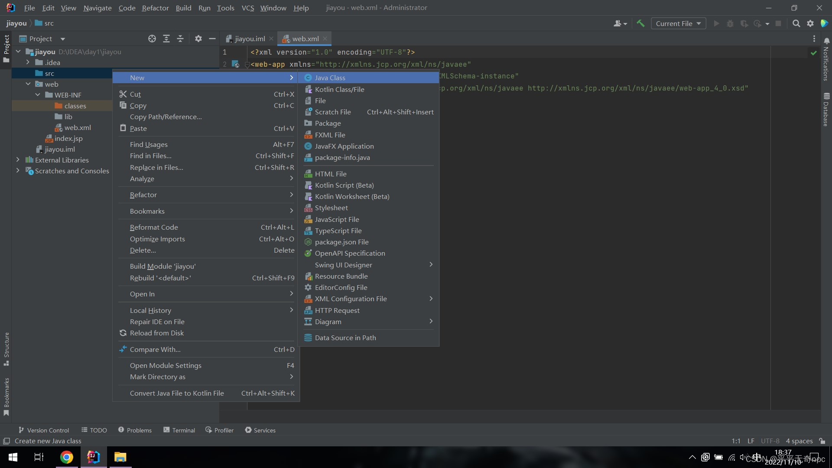The height and width of the screenshot is (468, 832).
Task: Click the user account icon
Action: (x=620, y=23)
